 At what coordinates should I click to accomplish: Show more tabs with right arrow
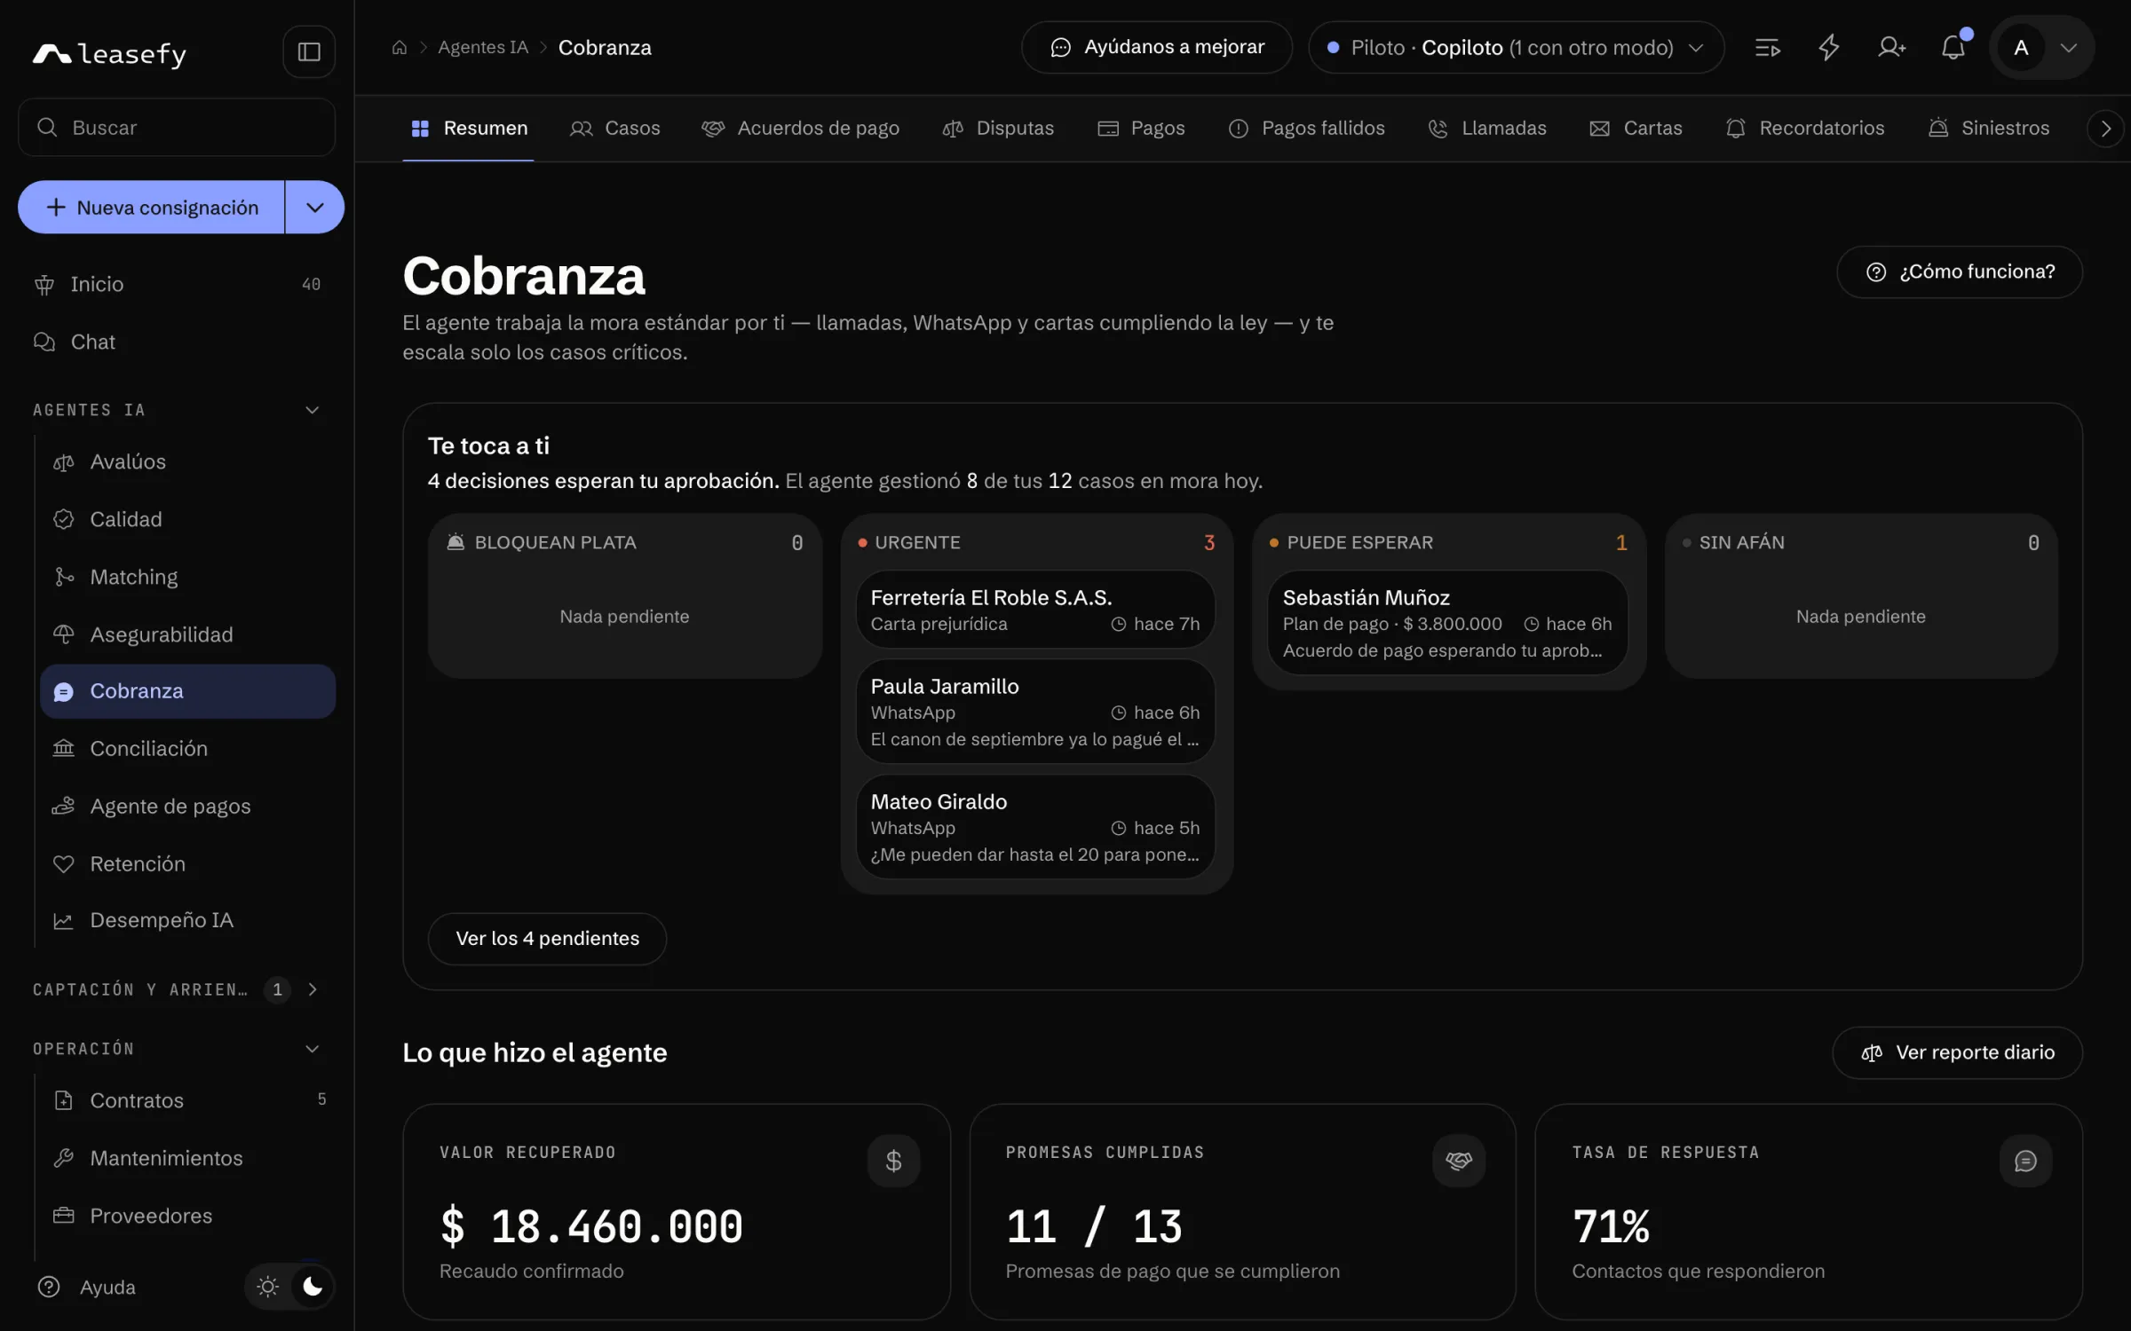[2105, 129]
